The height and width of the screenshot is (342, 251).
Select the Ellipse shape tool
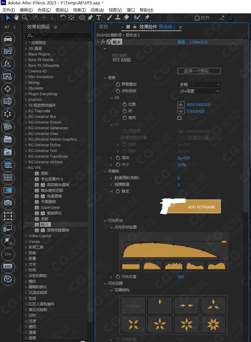pos(82,18)
